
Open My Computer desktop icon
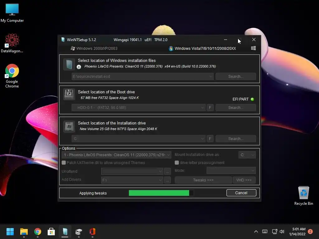coord(12,13)
